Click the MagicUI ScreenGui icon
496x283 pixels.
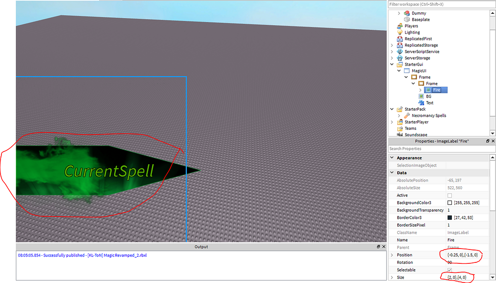click(407, 71)
